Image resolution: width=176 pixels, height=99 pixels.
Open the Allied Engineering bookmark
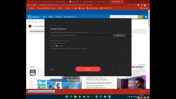pyautogui.click(x=93, y=8)
